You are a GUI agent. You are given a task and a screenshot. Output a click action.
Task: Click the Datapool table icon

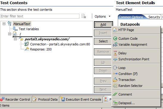(115, 103)
